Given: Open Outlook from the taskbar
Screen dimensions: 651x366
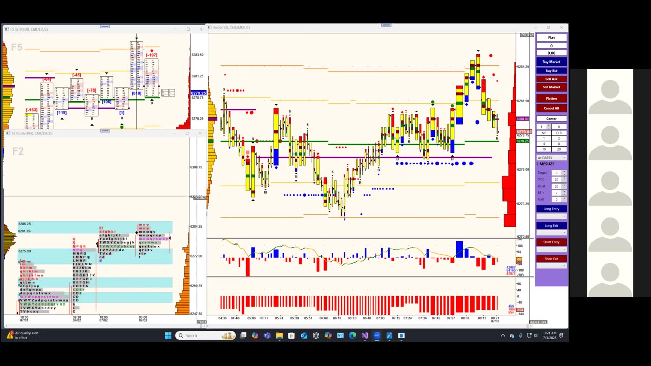Looking at the screenshot, I should pos(304,335).
